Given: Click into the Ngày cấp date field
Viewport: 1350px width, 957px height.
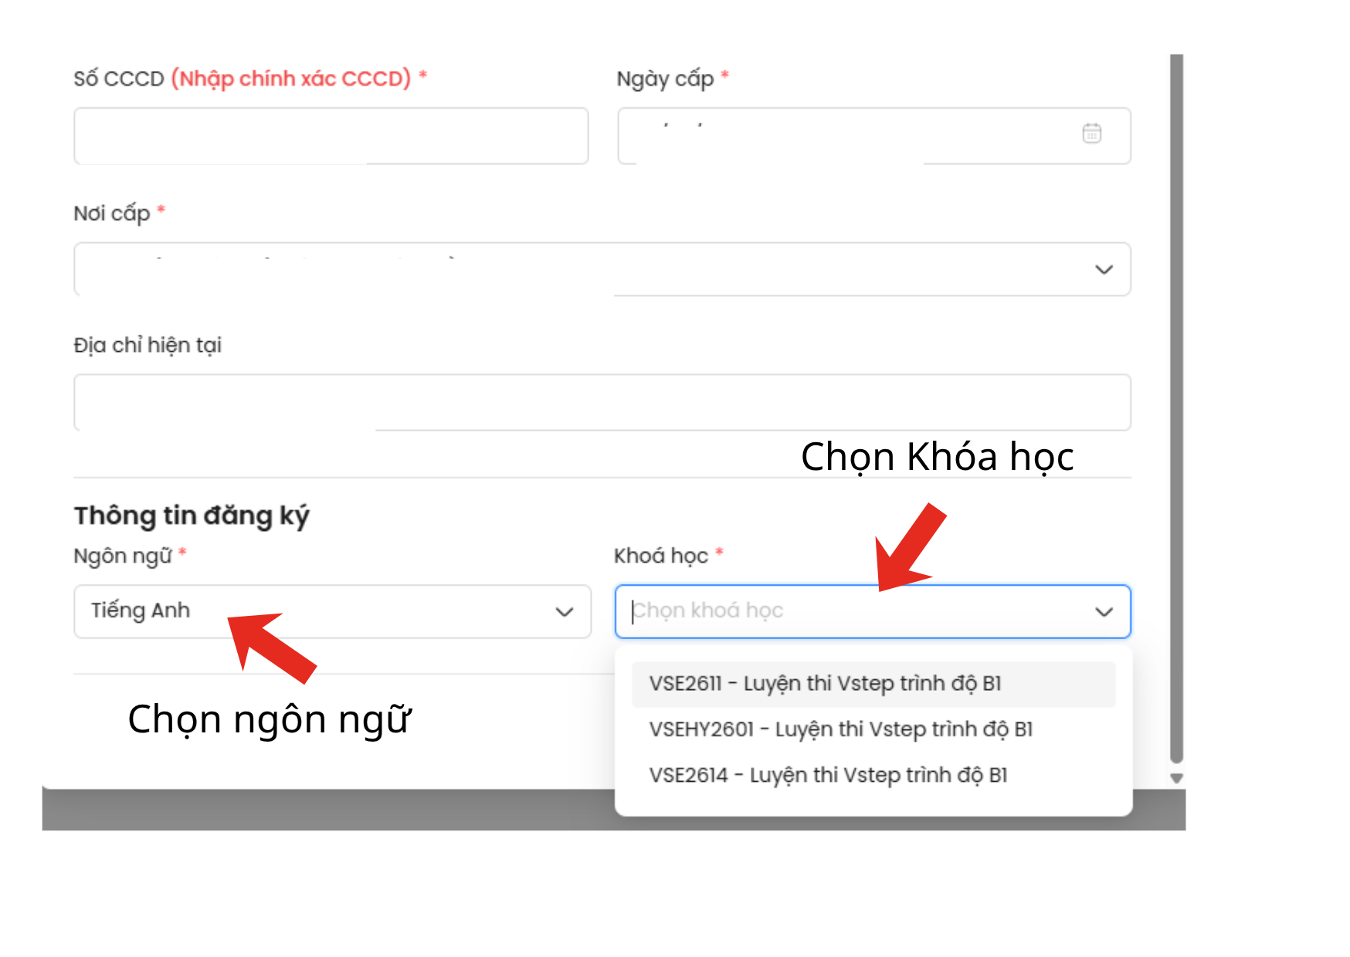Looking at the screenshot, I should click(x=874, y=136).
